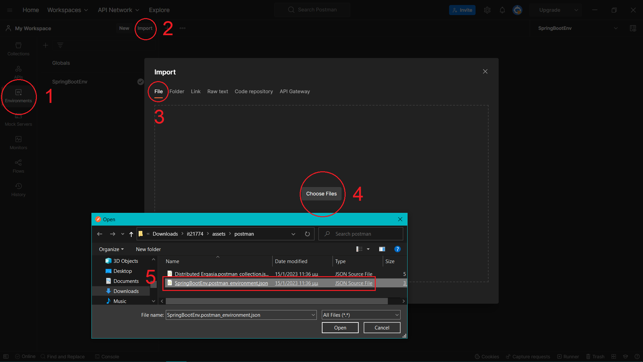The image size is (643, 362).
Task: Toggle SpringBootEnv active checkmark
Action: 141,82
